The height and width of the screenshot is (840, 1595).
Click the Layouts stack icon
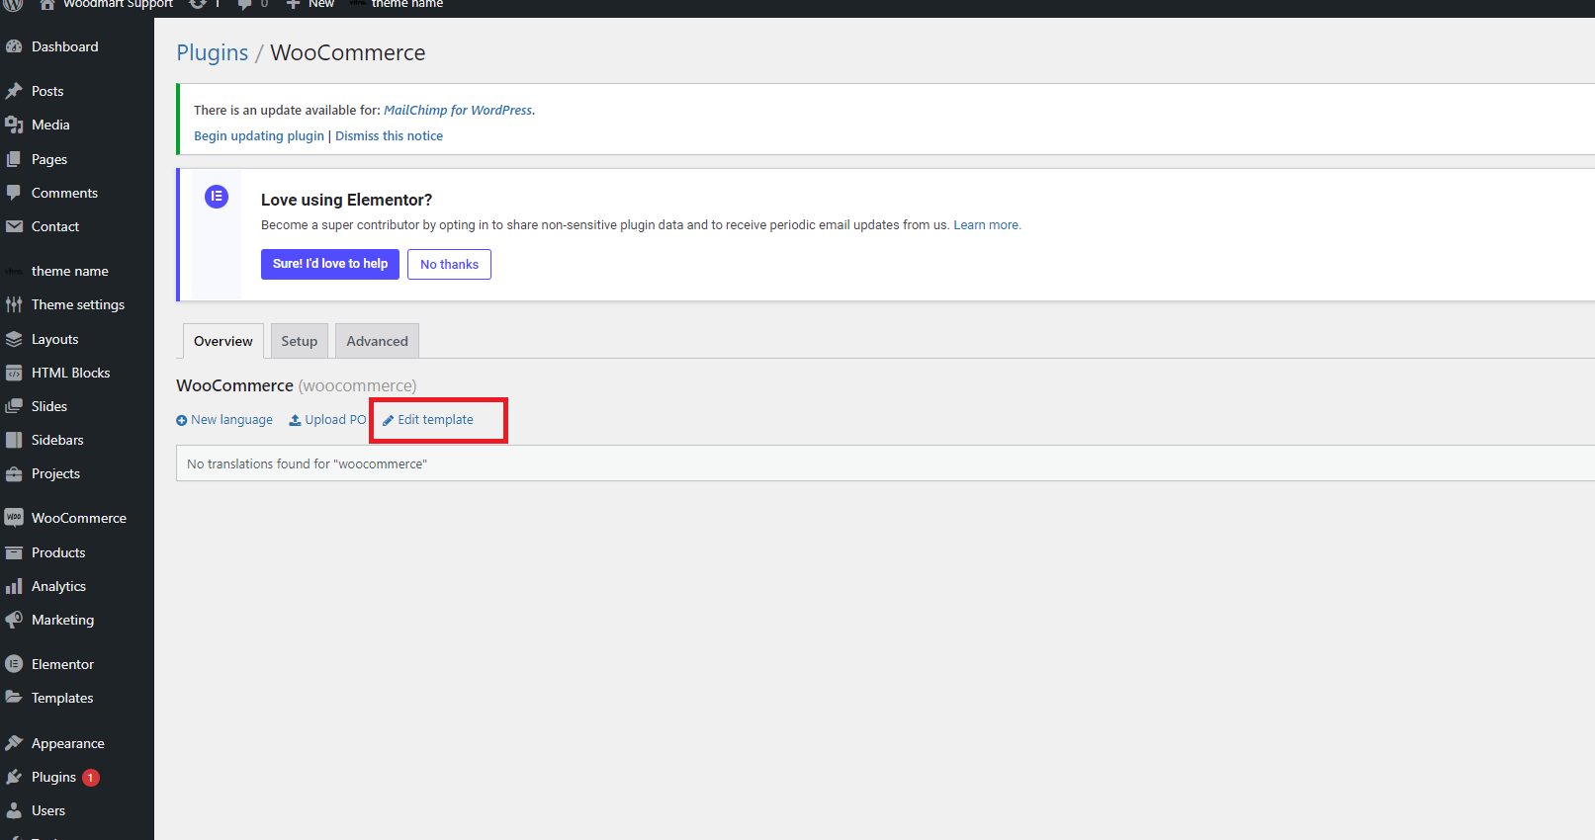click(x=14, y=339)
